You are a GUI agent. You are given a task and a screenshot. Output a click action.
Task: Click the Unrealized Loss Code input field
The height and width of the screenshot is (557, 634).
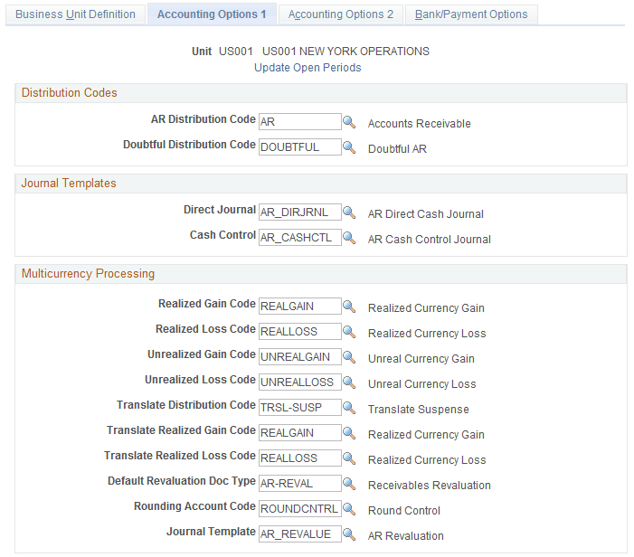coord(300,382)
